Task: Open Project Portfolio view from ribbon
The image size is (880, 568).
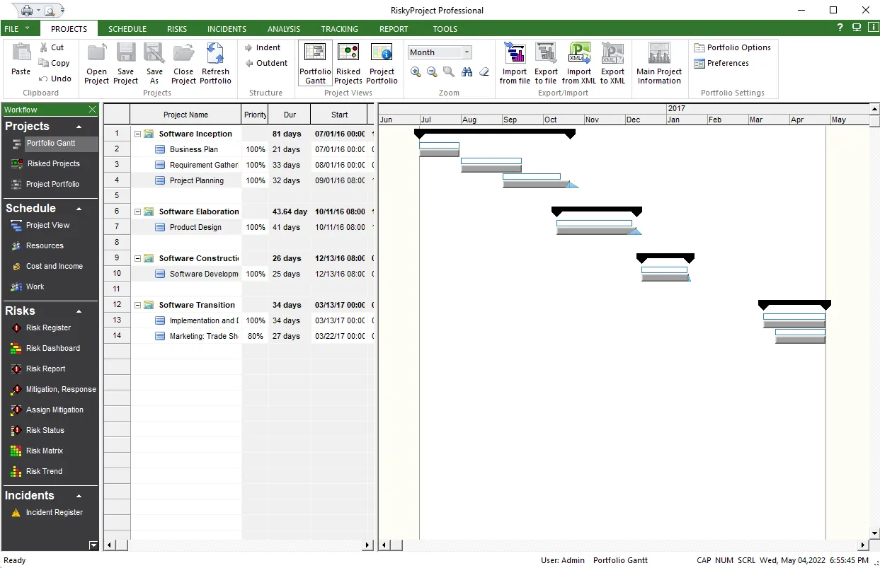Action: [382, 63]
